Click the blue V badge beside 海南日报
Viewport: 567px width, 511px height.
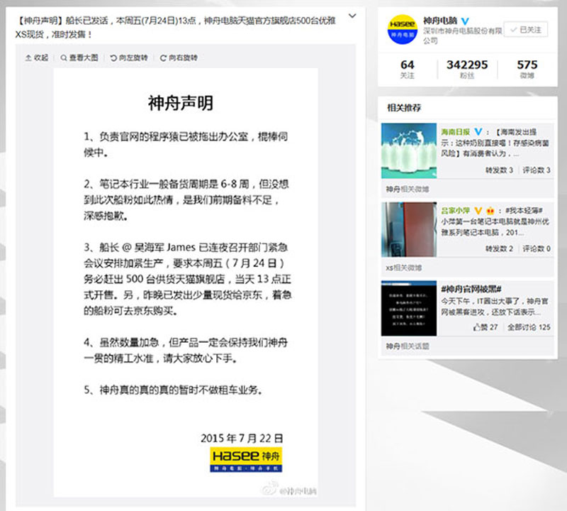[x=478, y=132]
